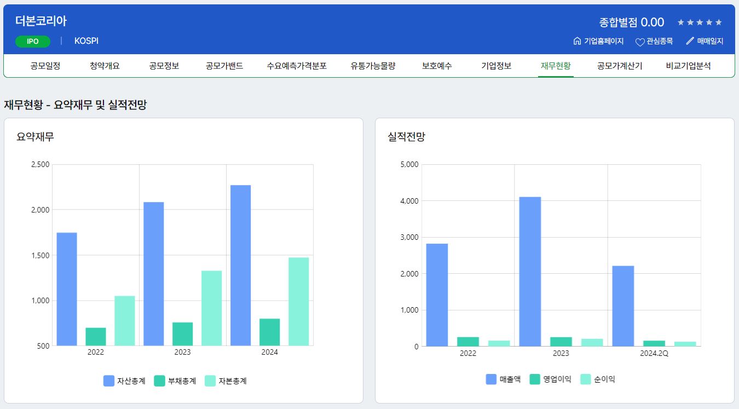Click the green IPO badge

click(33, 42)
